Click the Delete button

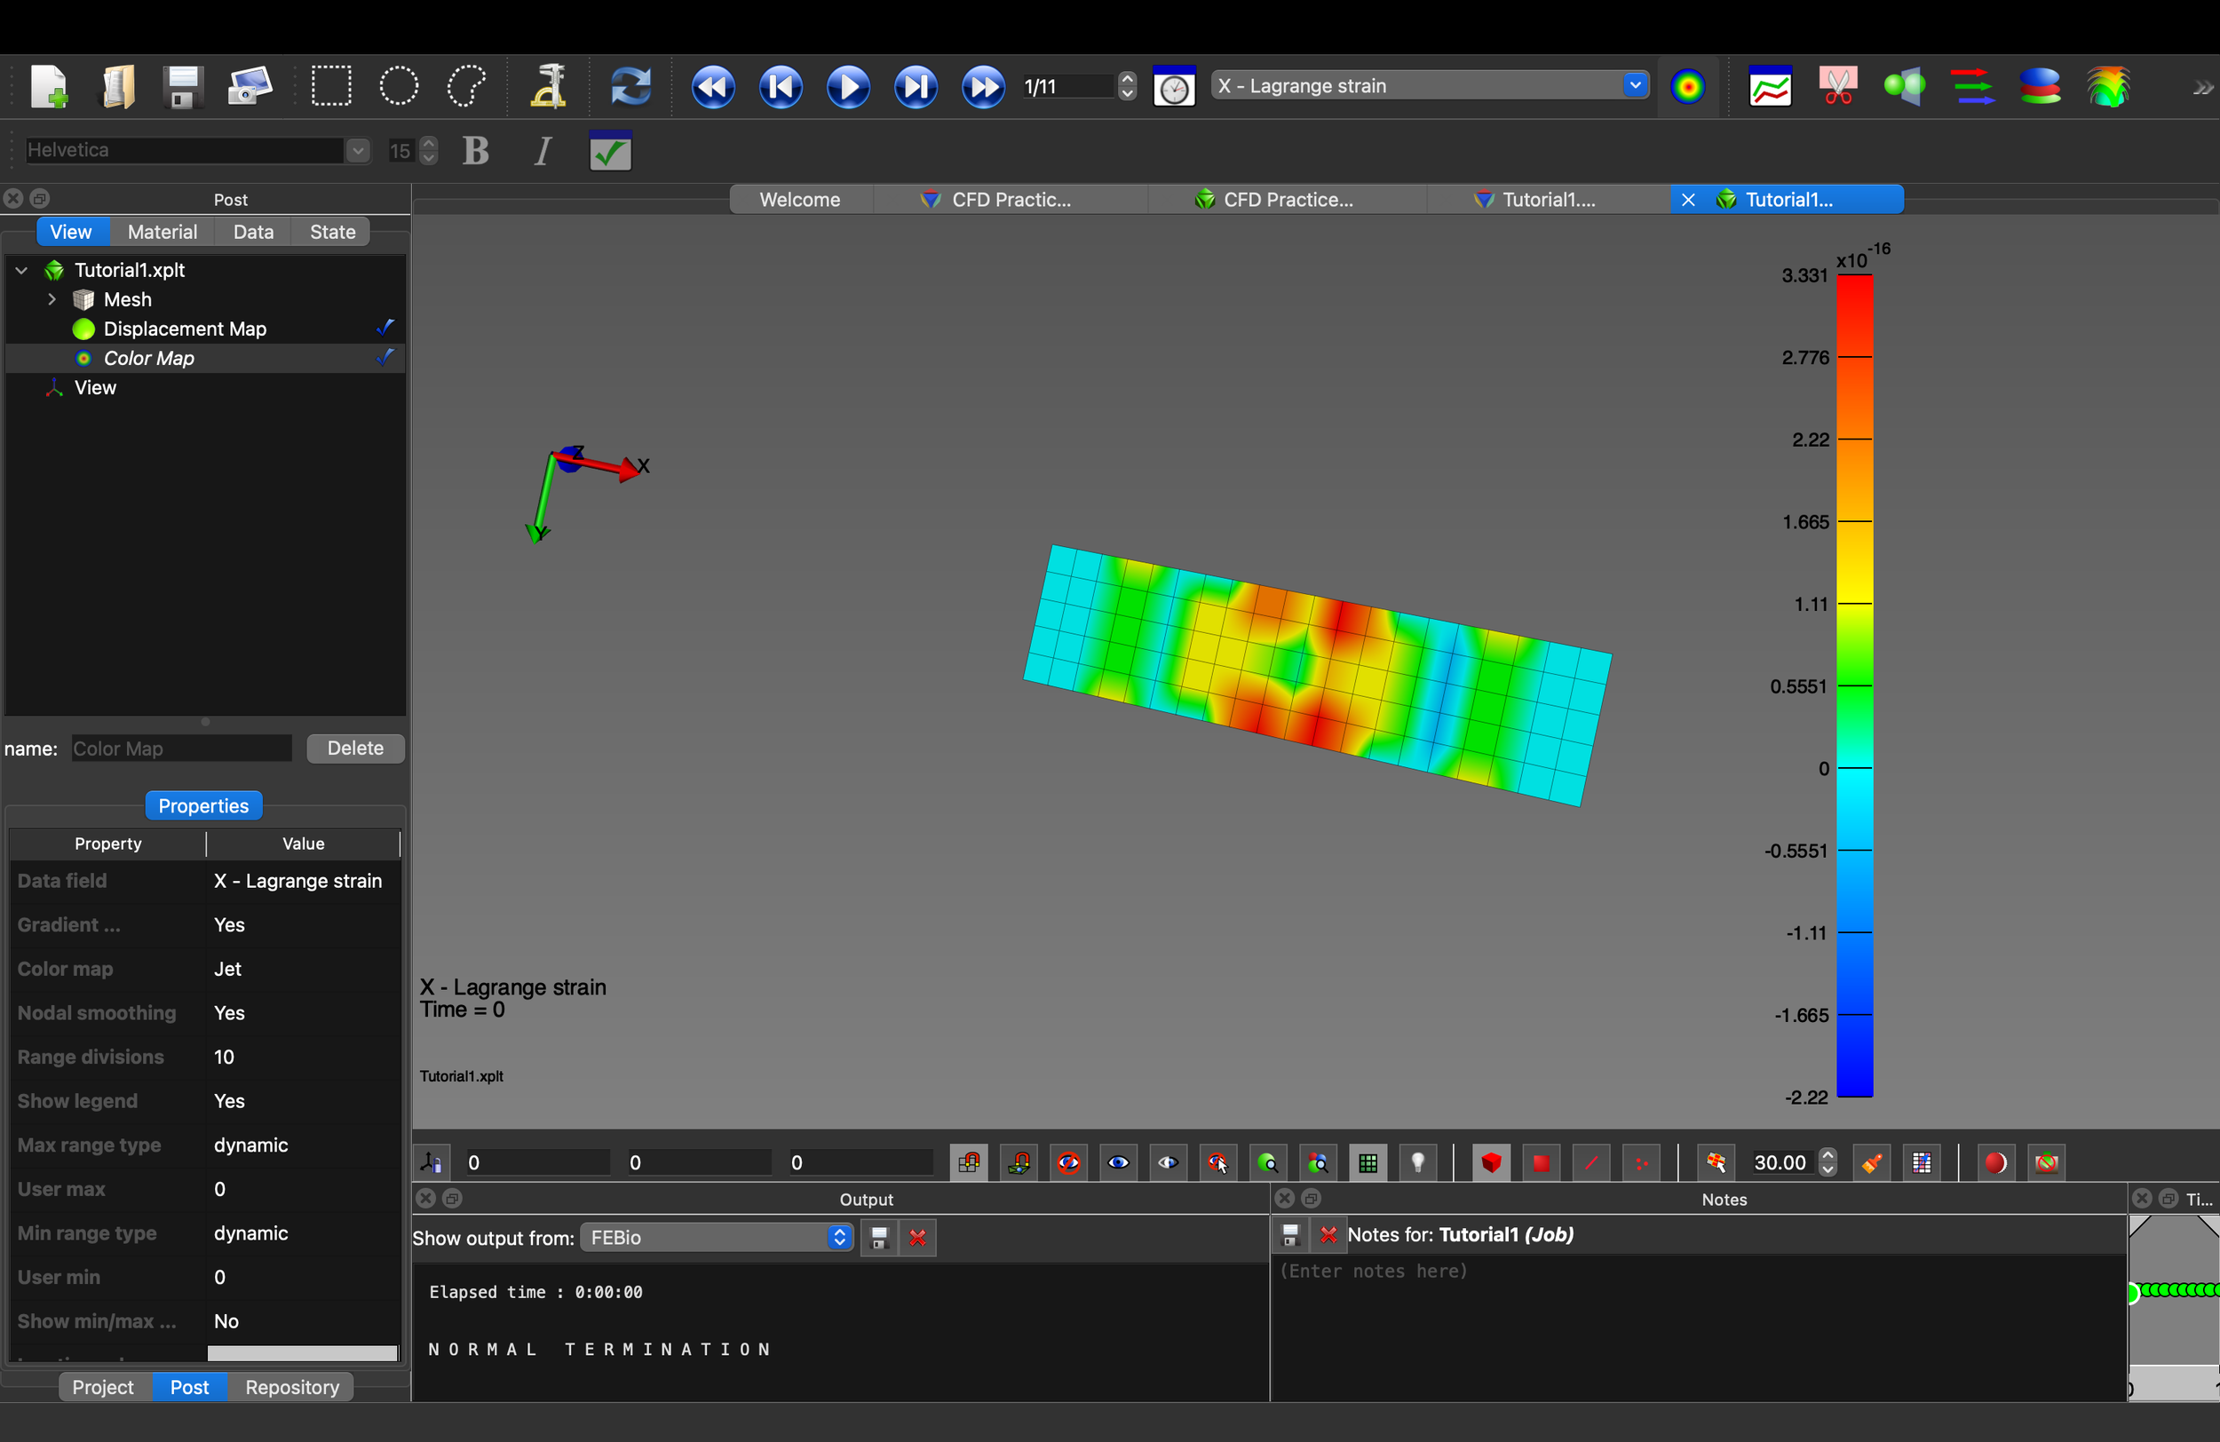(x=354, y=748)
